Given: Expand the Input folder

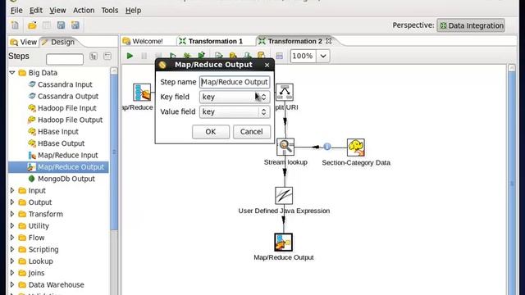Looking at the screenshot, I should [12, 190].
